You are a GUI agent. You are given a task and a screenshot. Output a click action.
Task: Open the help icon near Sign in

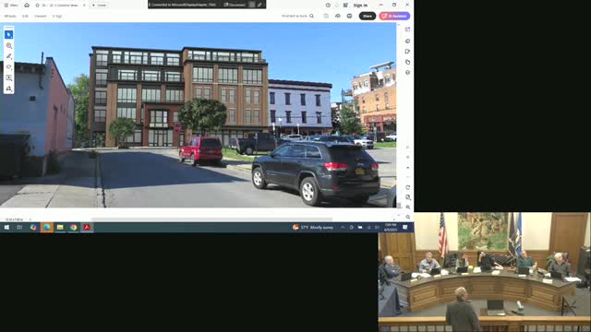tap(328, 6)
